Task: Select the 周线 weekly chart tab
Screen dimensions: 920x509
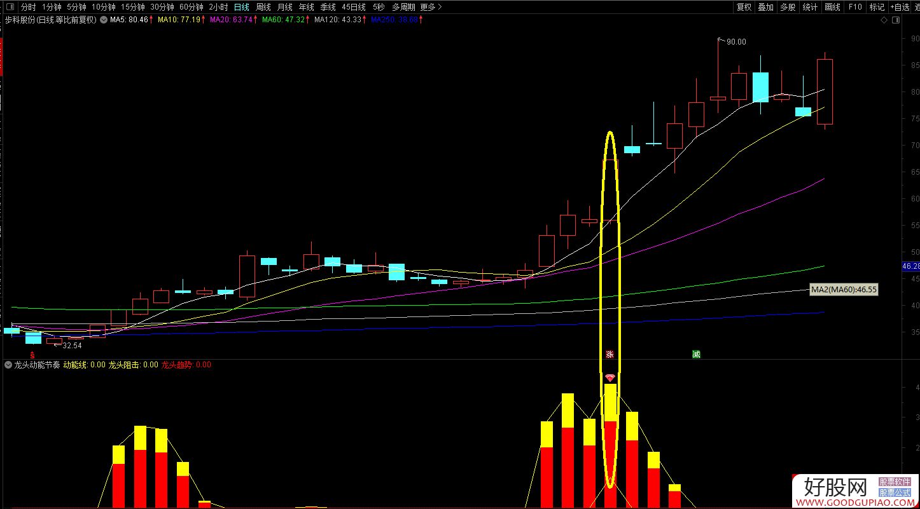Action: pyautogui.click(x=263, y=7)
